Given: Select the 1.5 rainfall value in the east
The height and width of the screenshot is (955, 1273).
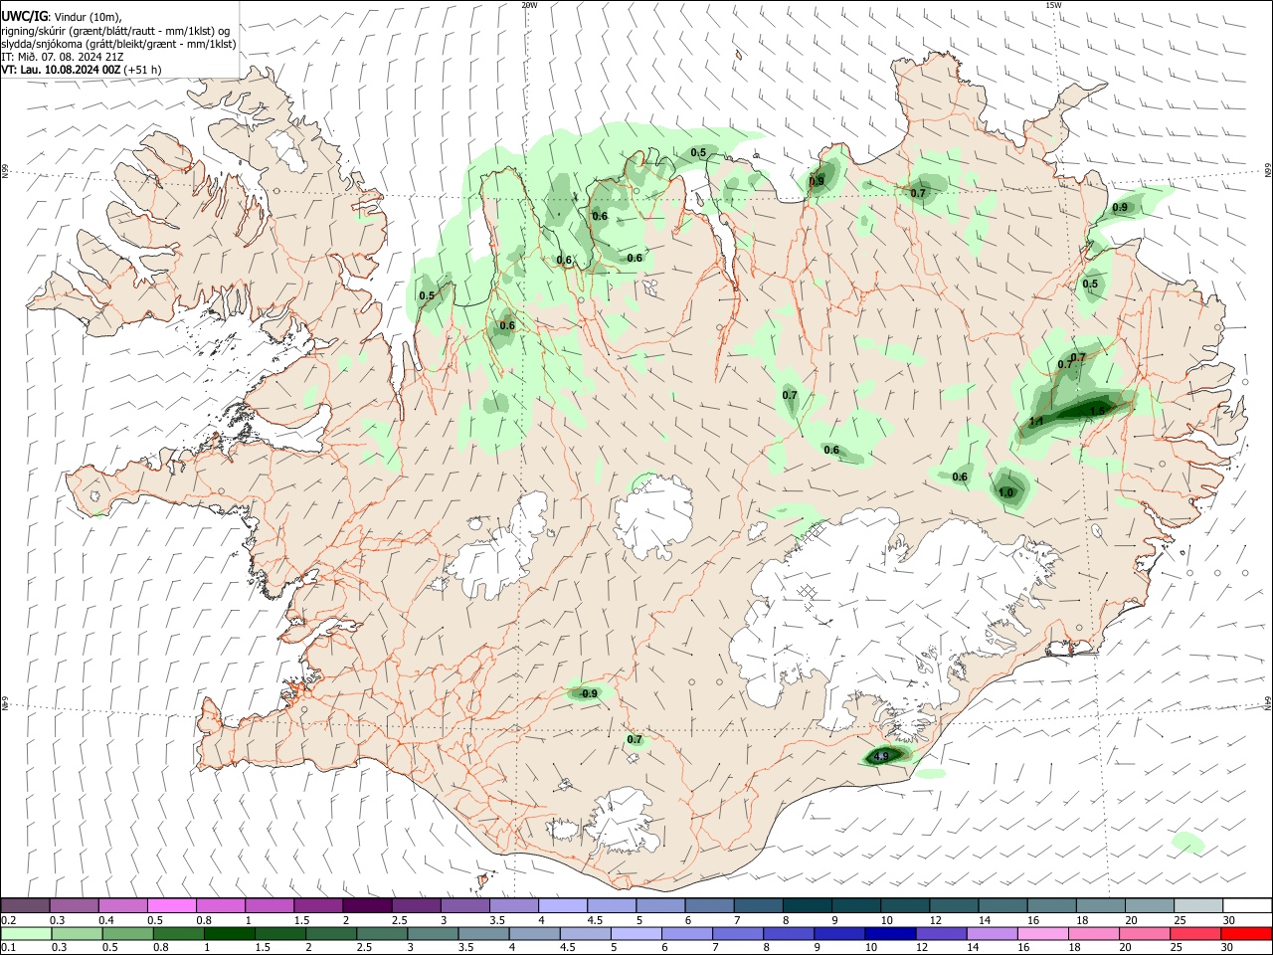Looking at the screenshot, I should click(x=1097, y=411).
